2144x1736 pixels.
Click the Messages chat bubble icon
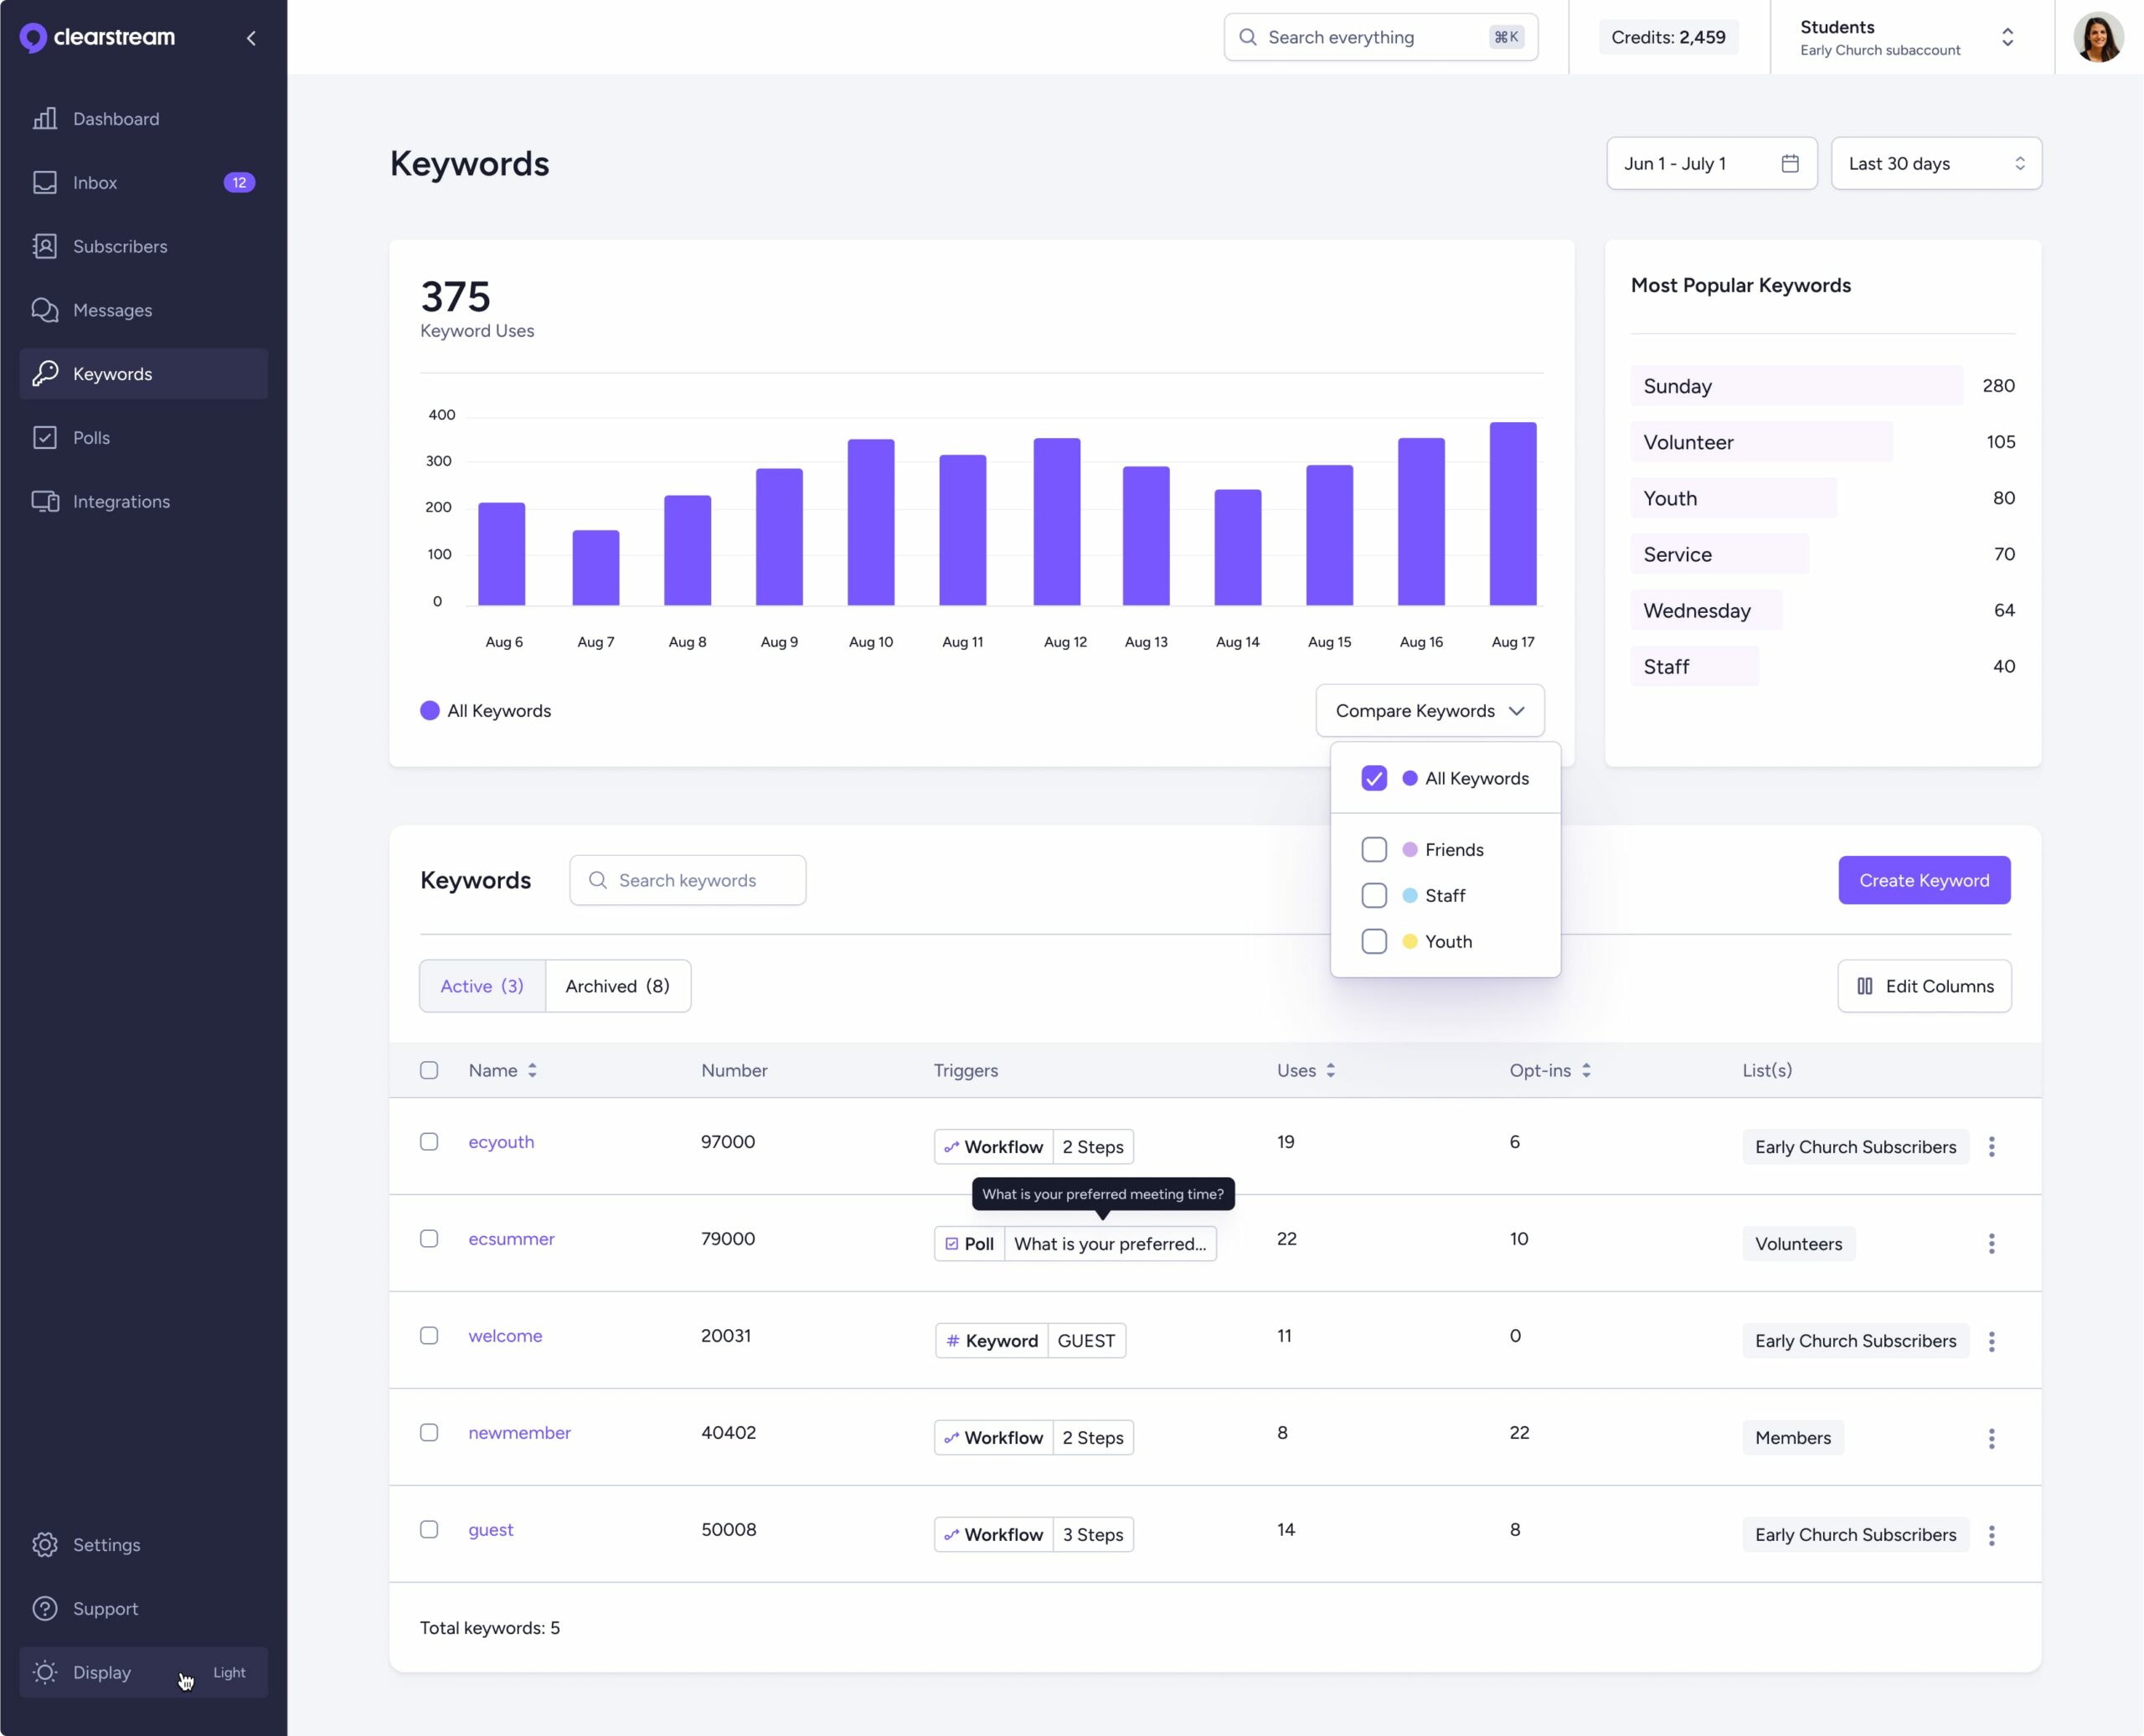pyautogui.click(x=45, y=310)
